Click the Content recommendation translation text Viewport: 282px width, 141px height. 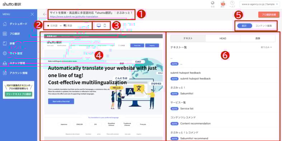[195, 123]
